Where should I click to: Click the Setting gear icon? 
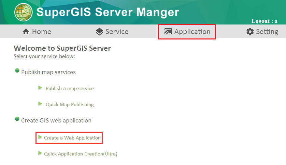pos(250,32)
